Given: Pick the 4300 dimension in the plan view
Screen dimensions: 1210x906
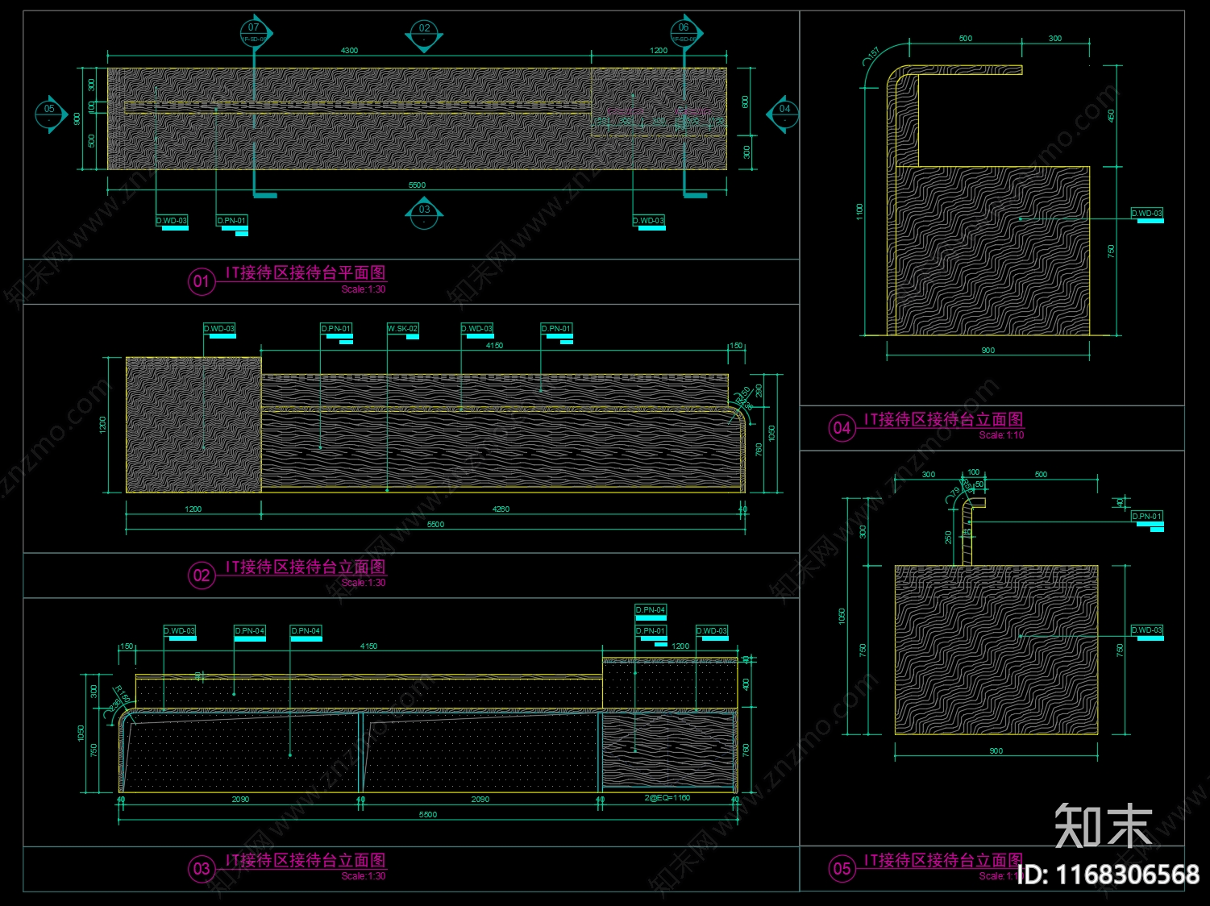Looking at the screenshot, I should (x=349, y=50).
